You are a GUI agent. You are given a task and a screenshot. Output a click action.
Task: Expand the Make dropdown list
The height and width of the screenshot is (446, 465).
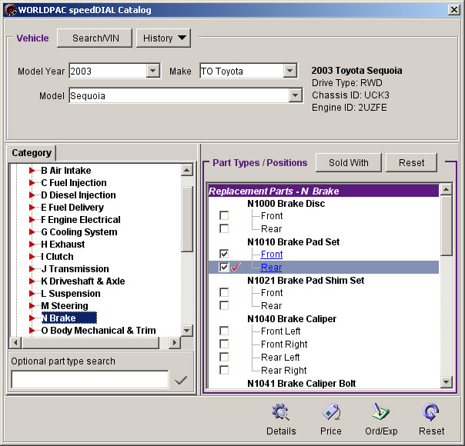pyautogui.click(x=289, y=72)
